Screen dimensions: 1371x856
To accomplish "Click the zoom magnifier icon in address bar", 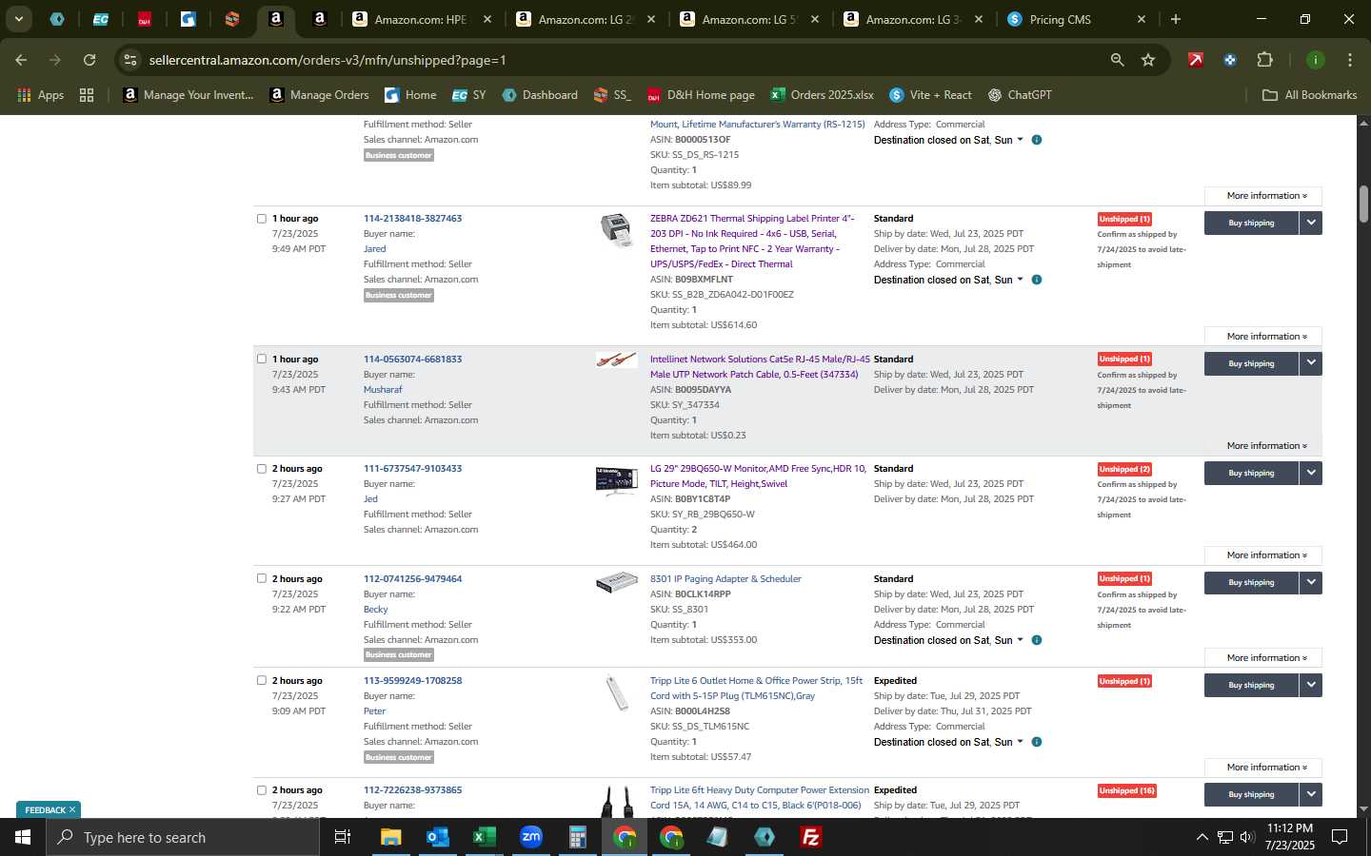I will click(x=1117, y=60).
